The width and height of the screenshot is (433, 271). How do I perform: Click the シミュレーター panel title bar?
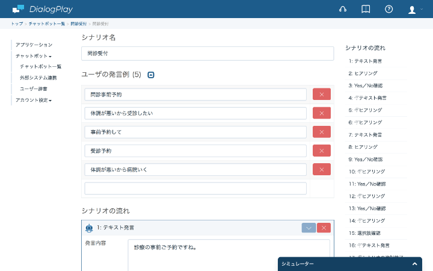[x=350, y=264]
